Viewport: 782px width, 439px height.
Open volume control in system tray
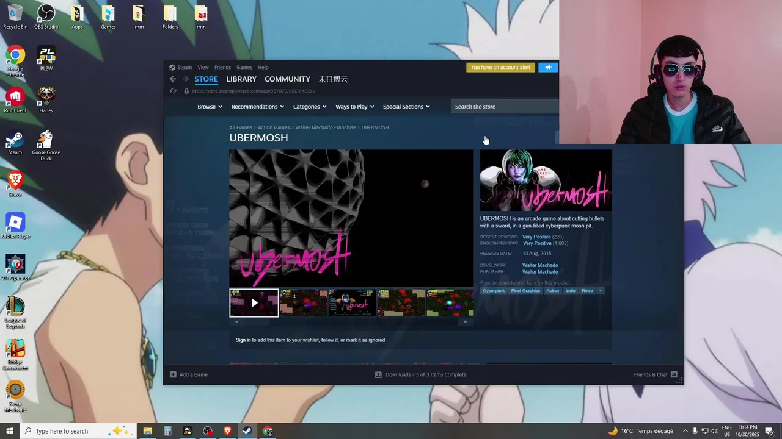tap(714, 431)
